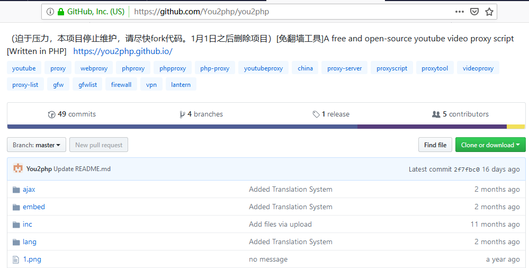529x268 pixels.
Task: View the 4 branches page
Action: [x=201, y=114]
